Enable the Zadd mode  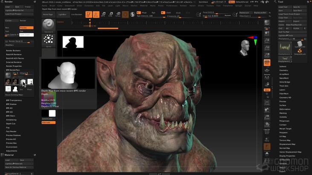tap(168, 12)
